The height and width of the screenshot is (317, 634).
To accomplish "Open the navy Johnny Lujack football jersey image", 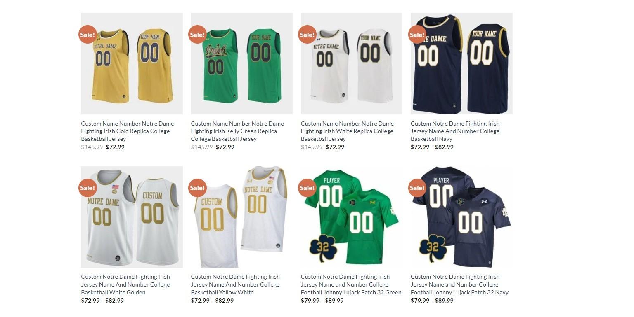I will [x=461, y=217].
